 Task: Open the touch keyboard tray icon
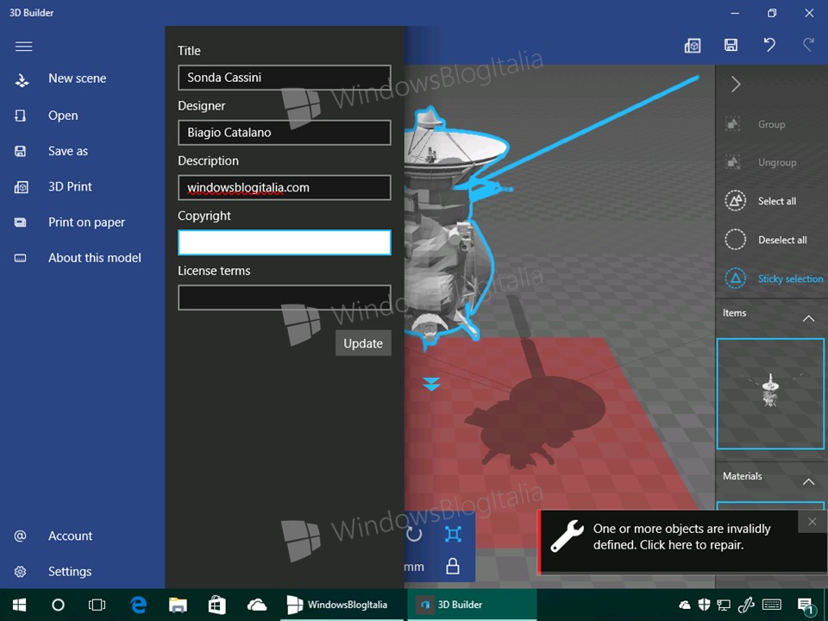coord(772,605)
